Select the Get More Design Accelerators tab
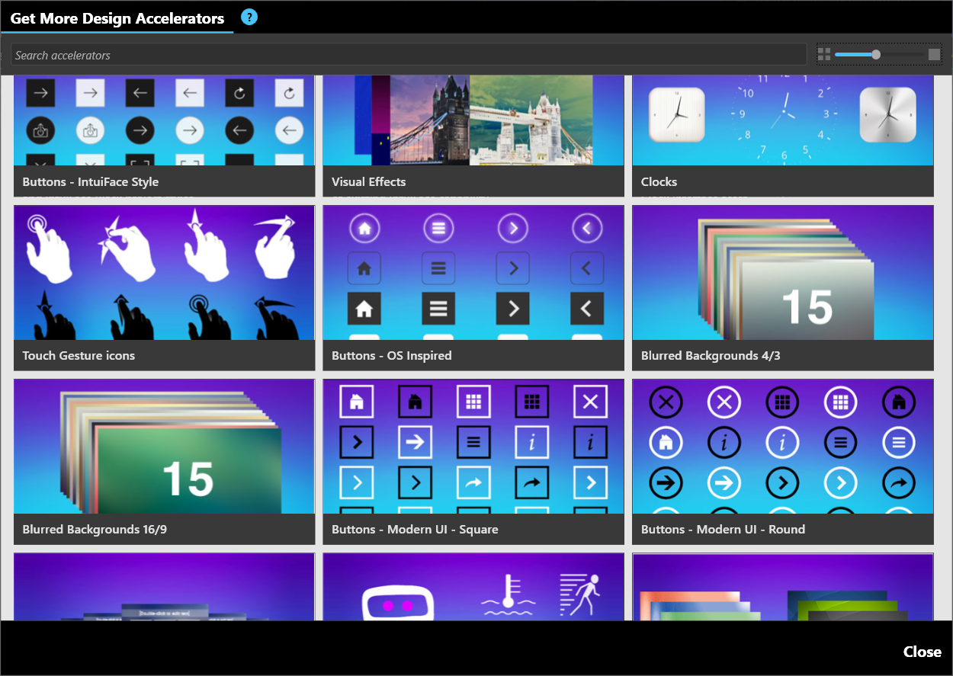Viewport: 953px width, 676px height. click(117, 18)
